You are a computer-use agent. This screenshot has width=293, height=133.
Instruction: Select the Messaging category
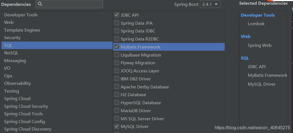57,61
